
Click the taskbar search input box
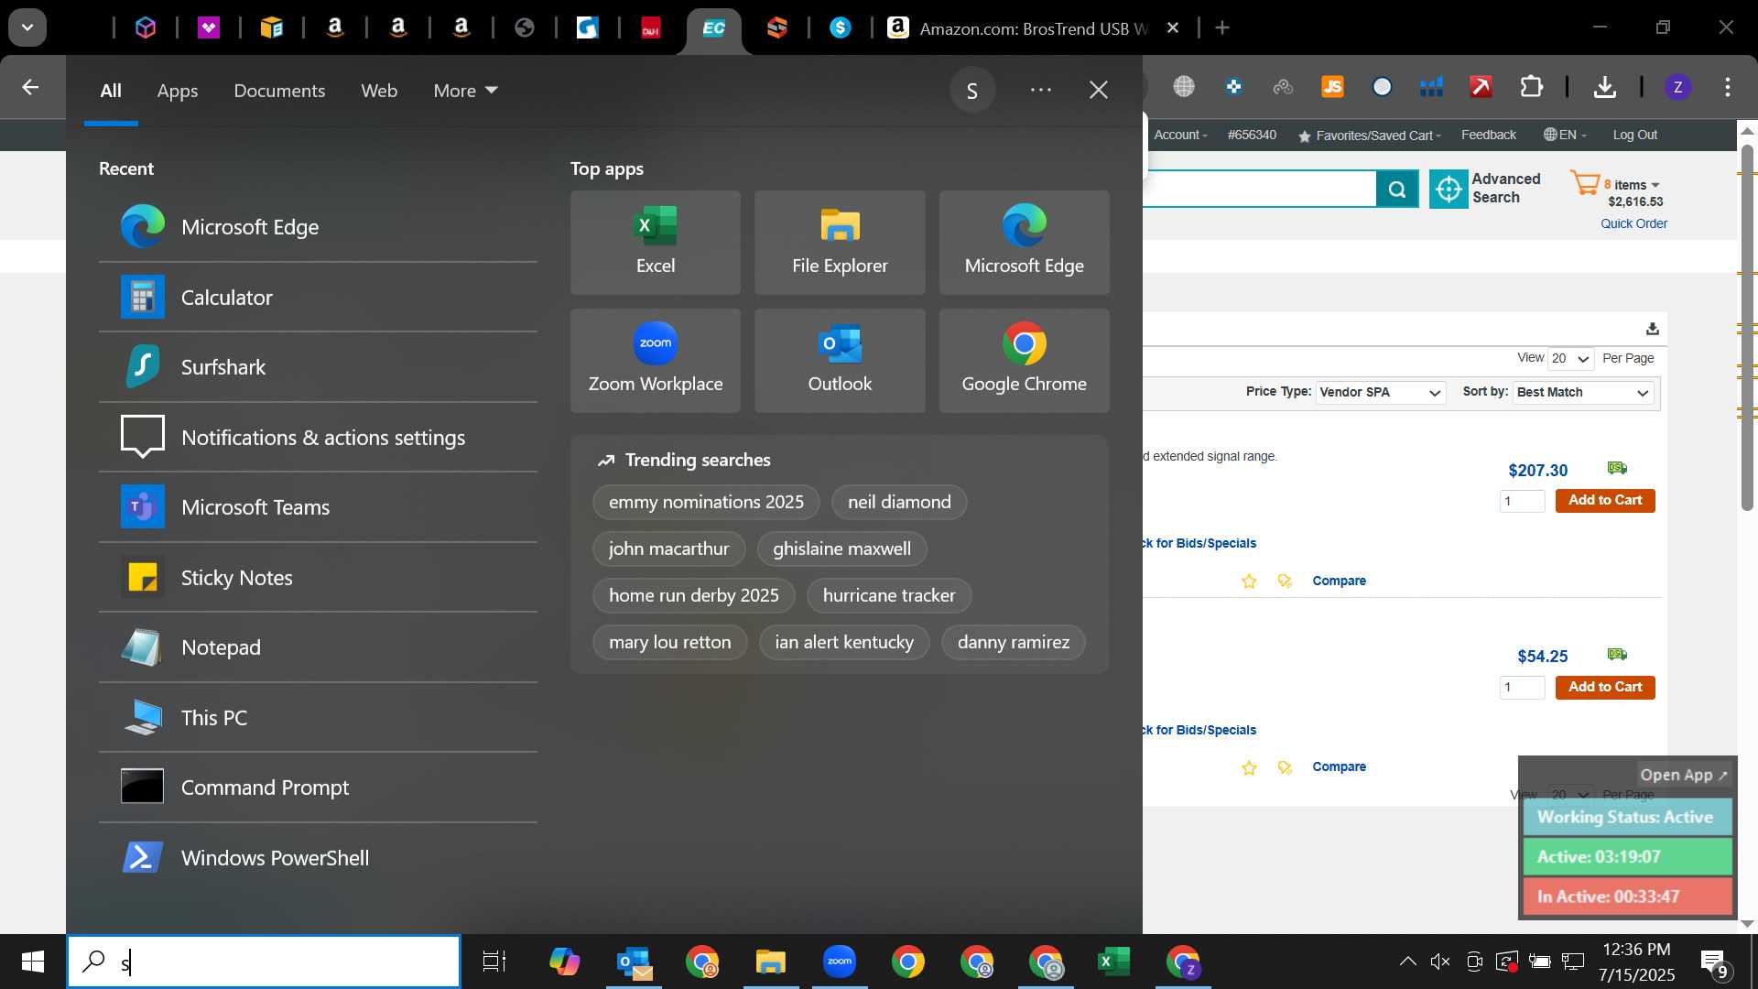point(264,962)
